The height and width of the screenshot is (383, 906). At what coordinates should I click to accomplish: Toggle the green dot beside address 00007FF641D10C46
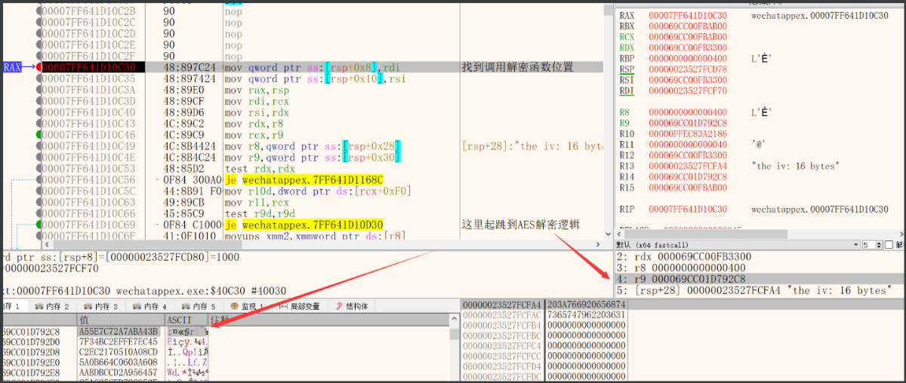pos(39,135)
